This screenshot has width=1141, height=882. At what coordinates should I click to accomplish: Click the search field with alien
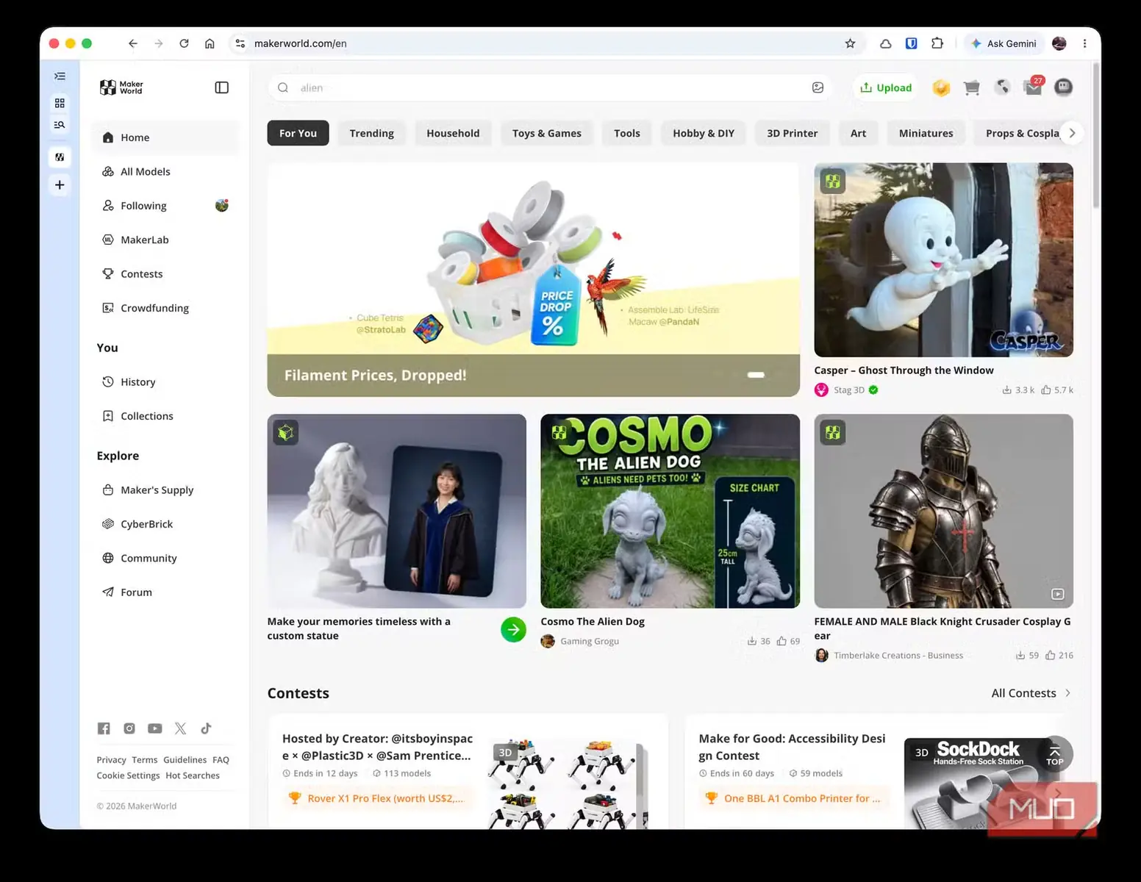click(550, 87)
